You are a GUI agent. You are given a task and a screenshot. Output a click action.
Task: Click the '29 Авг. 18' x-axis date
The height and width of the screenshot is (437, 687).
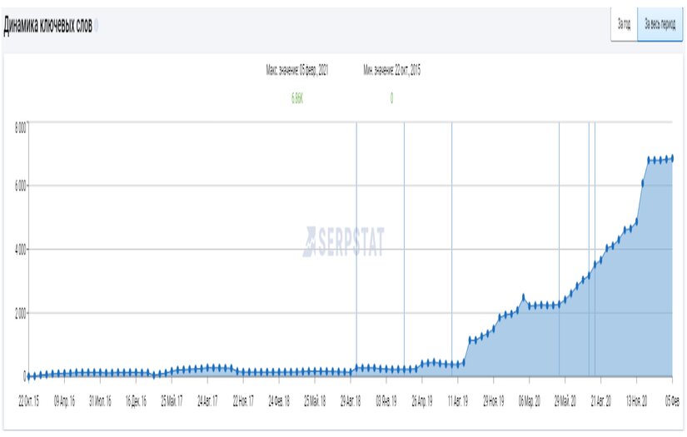[x=351, y=401]
